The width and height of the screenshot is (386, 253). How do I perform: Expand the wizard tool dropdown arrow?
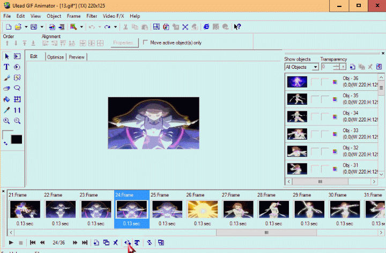(81, 27)
